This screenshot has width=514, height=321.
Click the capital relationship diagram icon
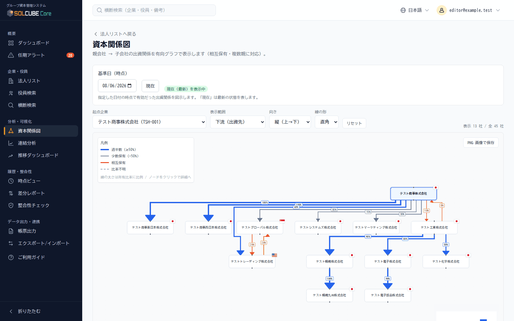coord(11,131)
